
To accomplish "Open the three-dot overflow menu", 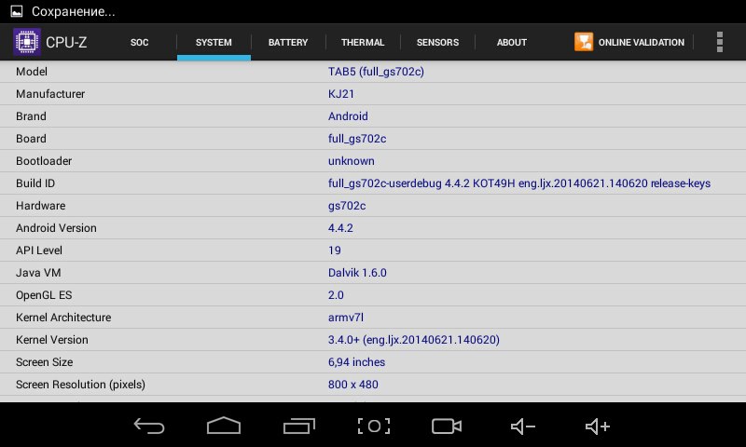I will tap(719, 42).
